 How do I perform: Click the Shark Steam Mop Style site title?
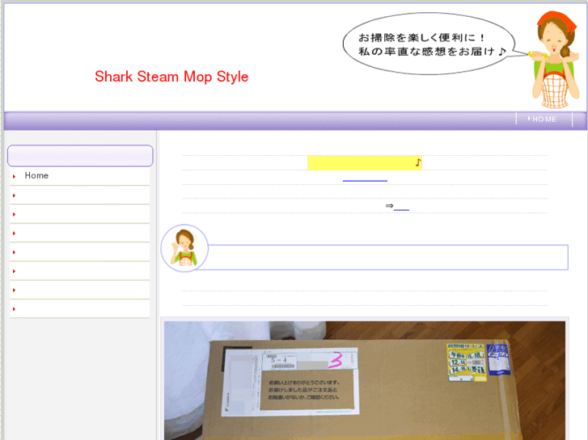point(171,77)
